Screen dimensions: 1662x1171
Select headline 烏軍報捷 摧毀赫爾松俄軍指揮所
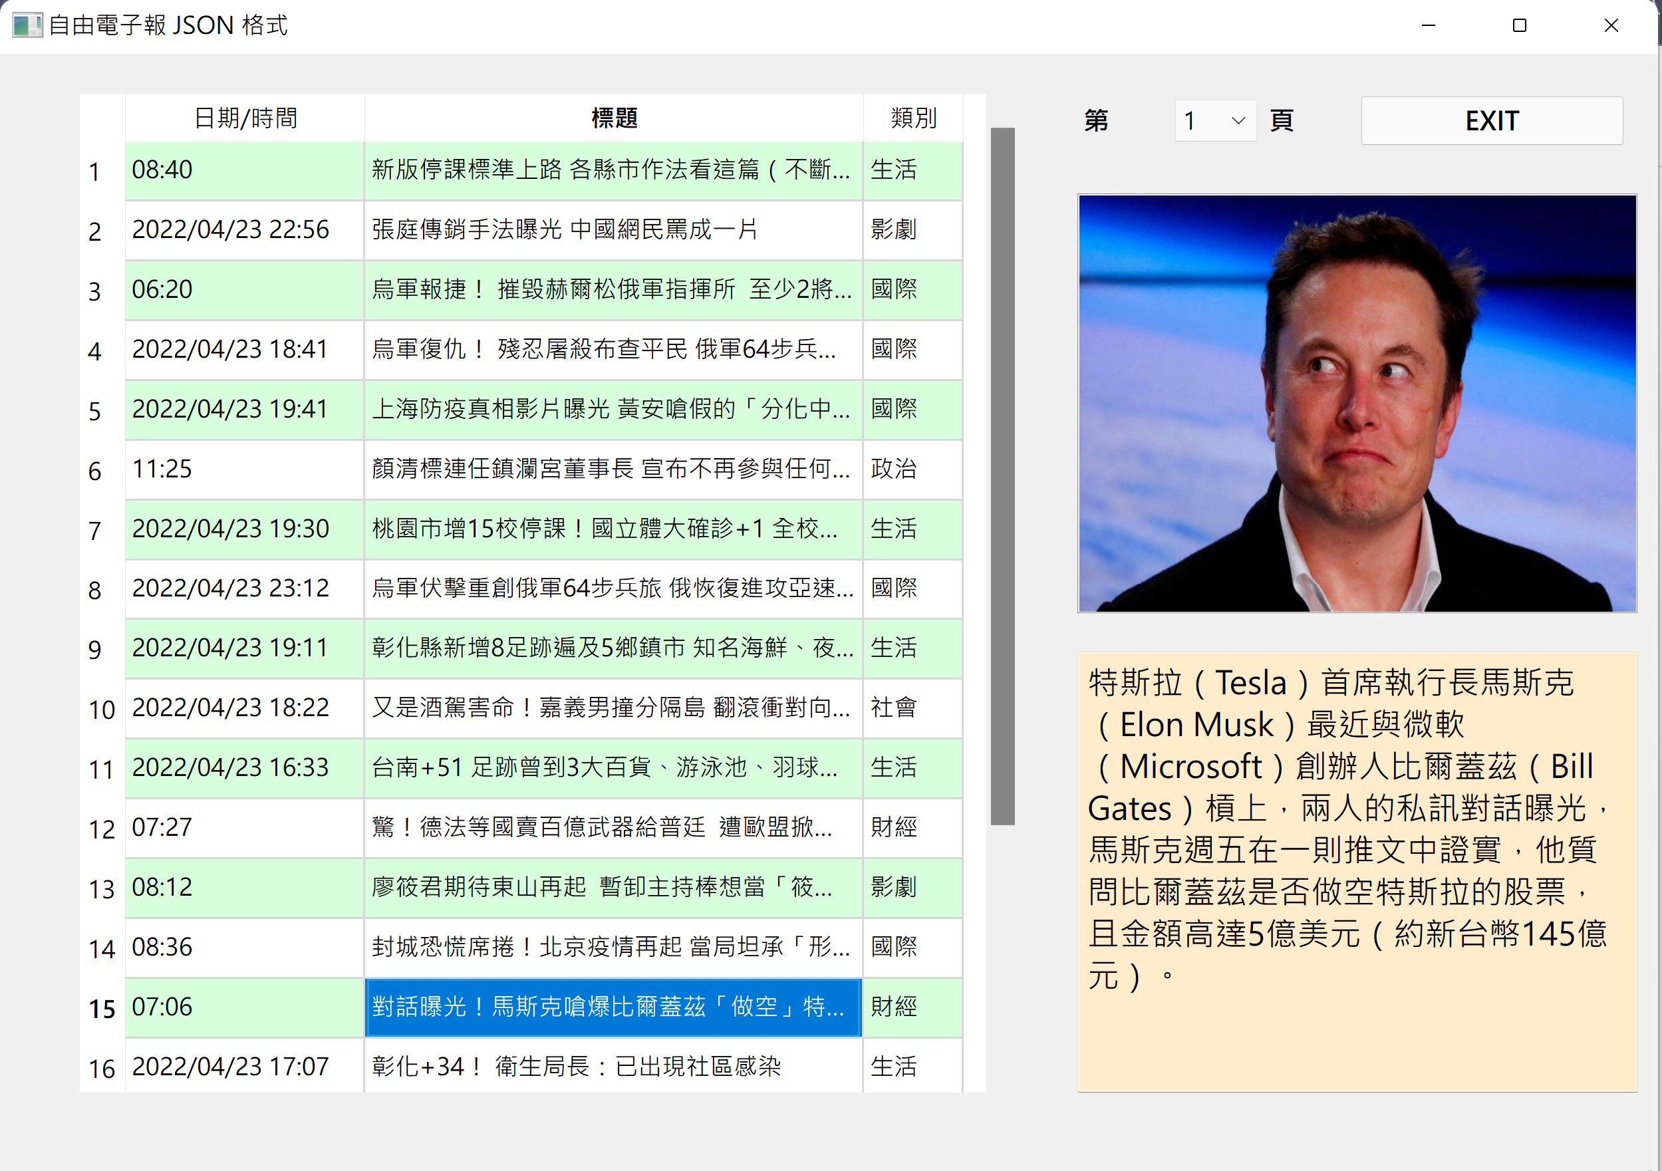[613, 289]
